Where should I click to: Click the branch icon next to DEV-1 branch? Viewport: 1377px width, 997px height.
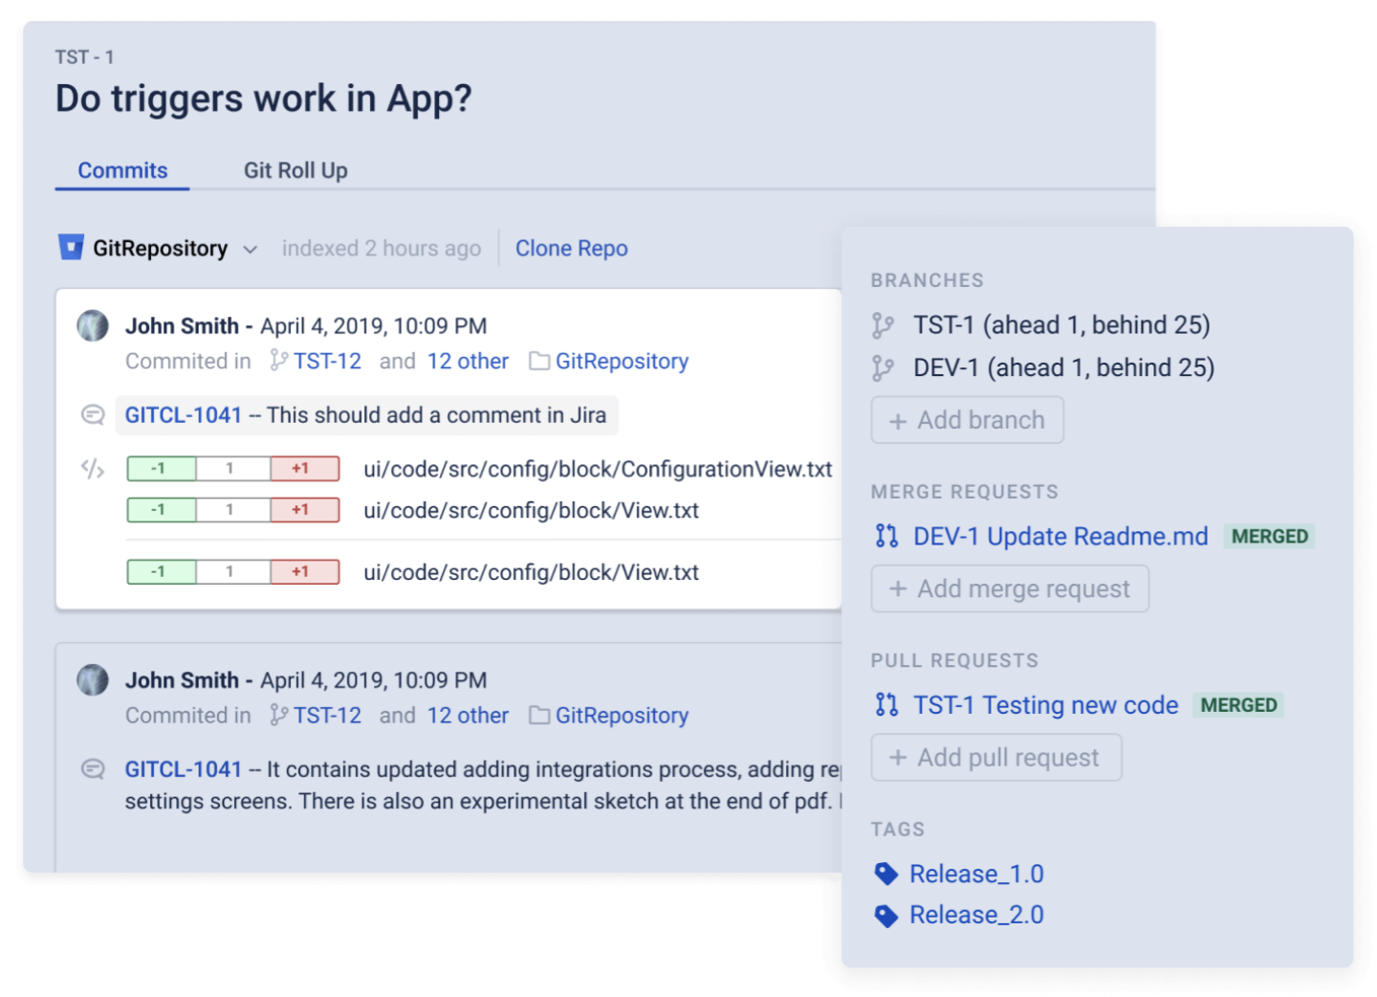[884, 368]
